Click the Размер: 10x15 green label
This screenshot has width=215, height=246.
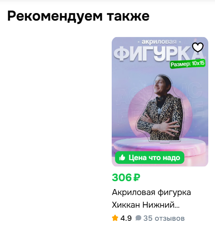[187, 64]
